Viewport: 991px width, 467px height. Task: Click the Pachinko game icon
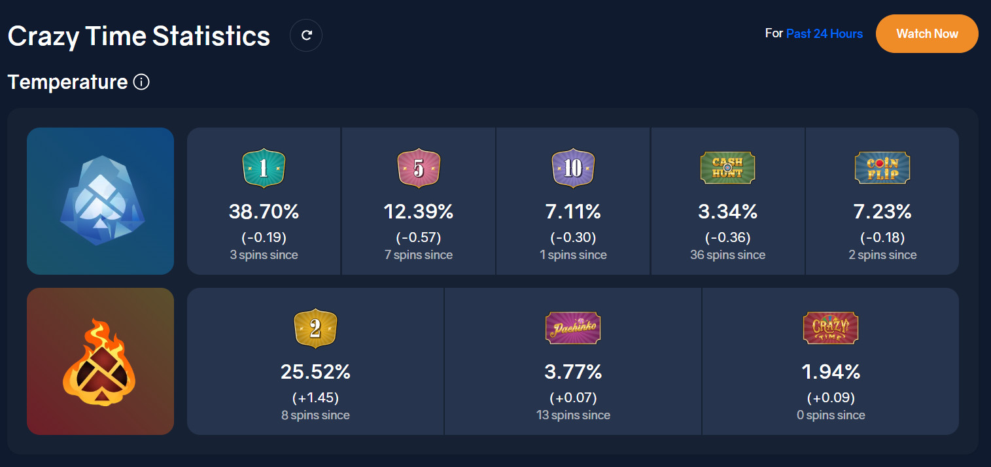(x=572, y=328)
